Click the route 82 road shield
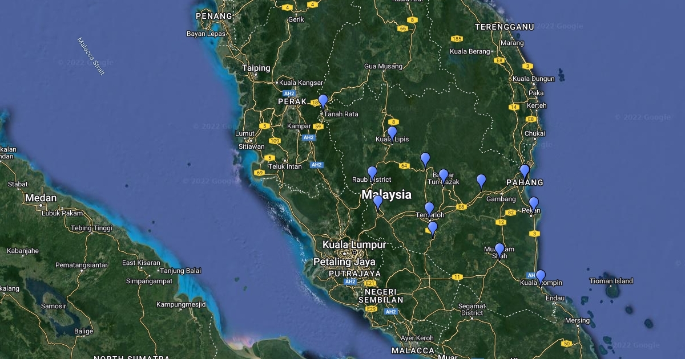The image size is (685, 359). [x=511, y=213]
